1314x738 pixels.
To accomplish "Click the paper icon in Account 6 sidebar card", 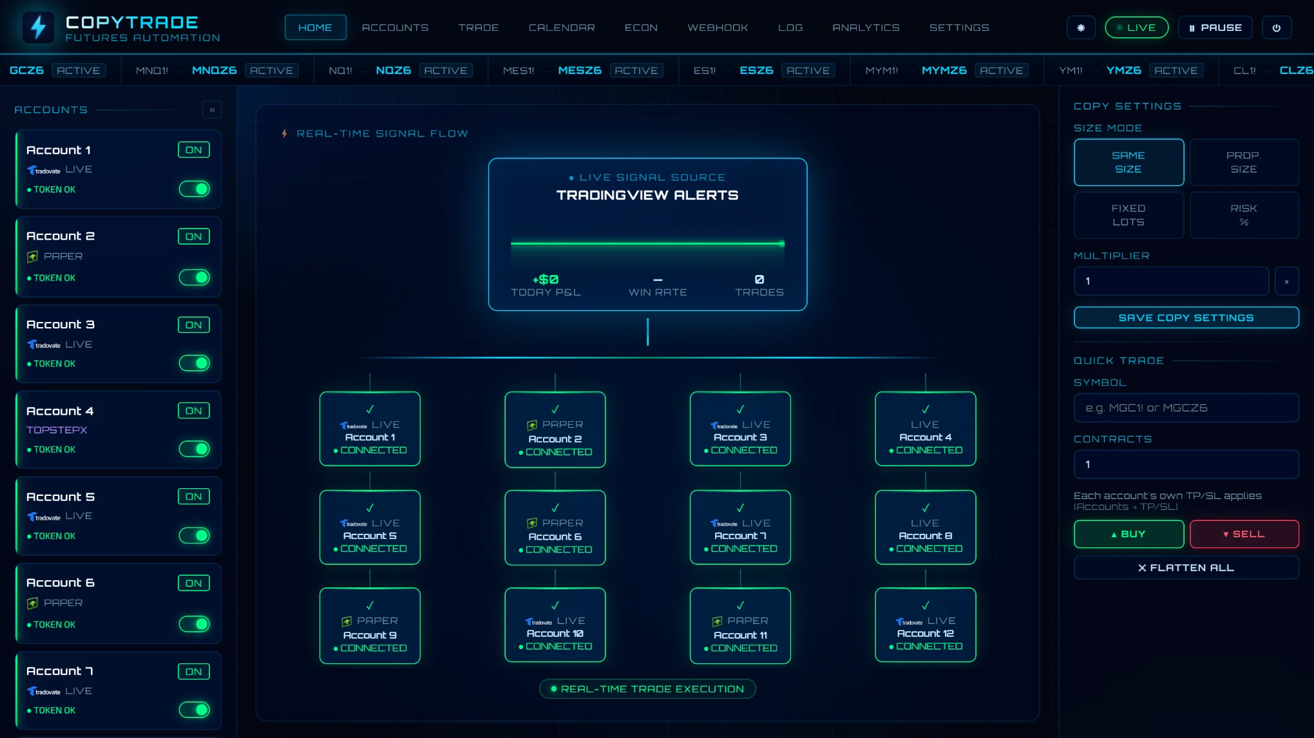I will point(32,603).
